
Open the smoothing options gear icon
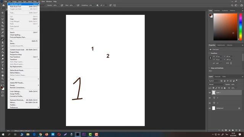coord(98,5)
